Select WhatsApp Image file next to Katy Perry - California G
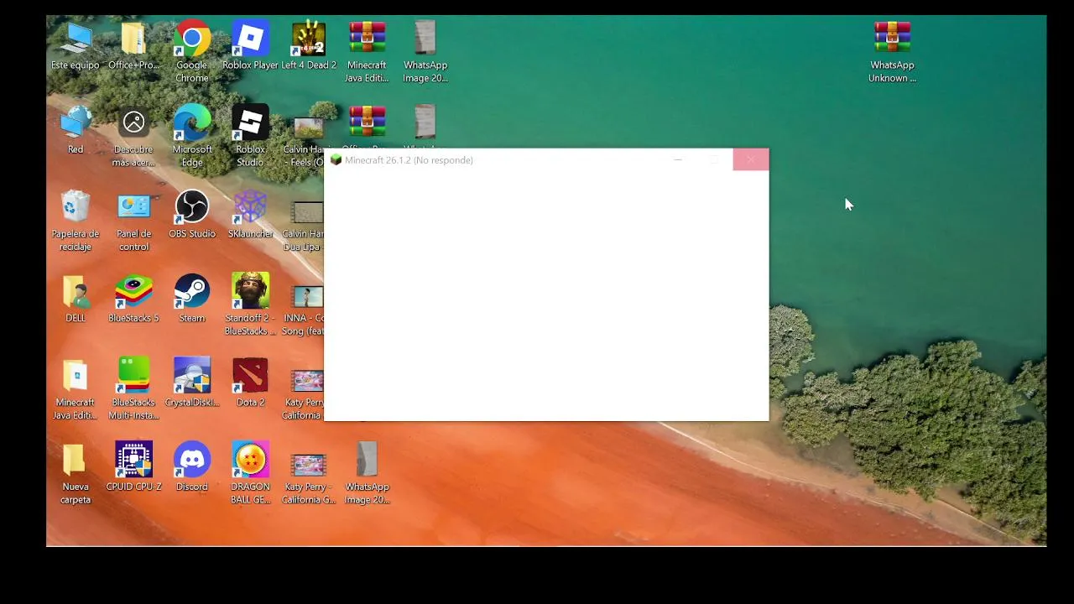Screen dimensions: 1074x604 pyautogui.click(x=367, y=474)
